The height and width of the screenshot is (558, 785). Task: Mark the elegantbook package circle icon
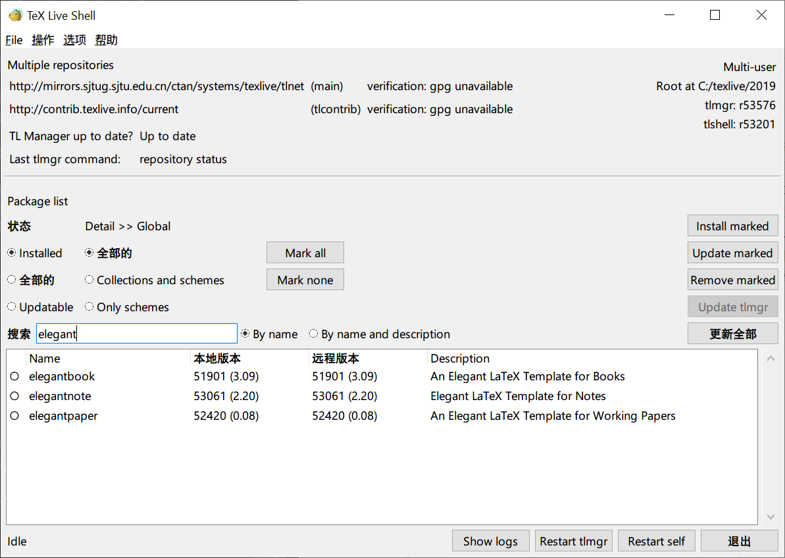pyautogui.click(x=14, y=377)
